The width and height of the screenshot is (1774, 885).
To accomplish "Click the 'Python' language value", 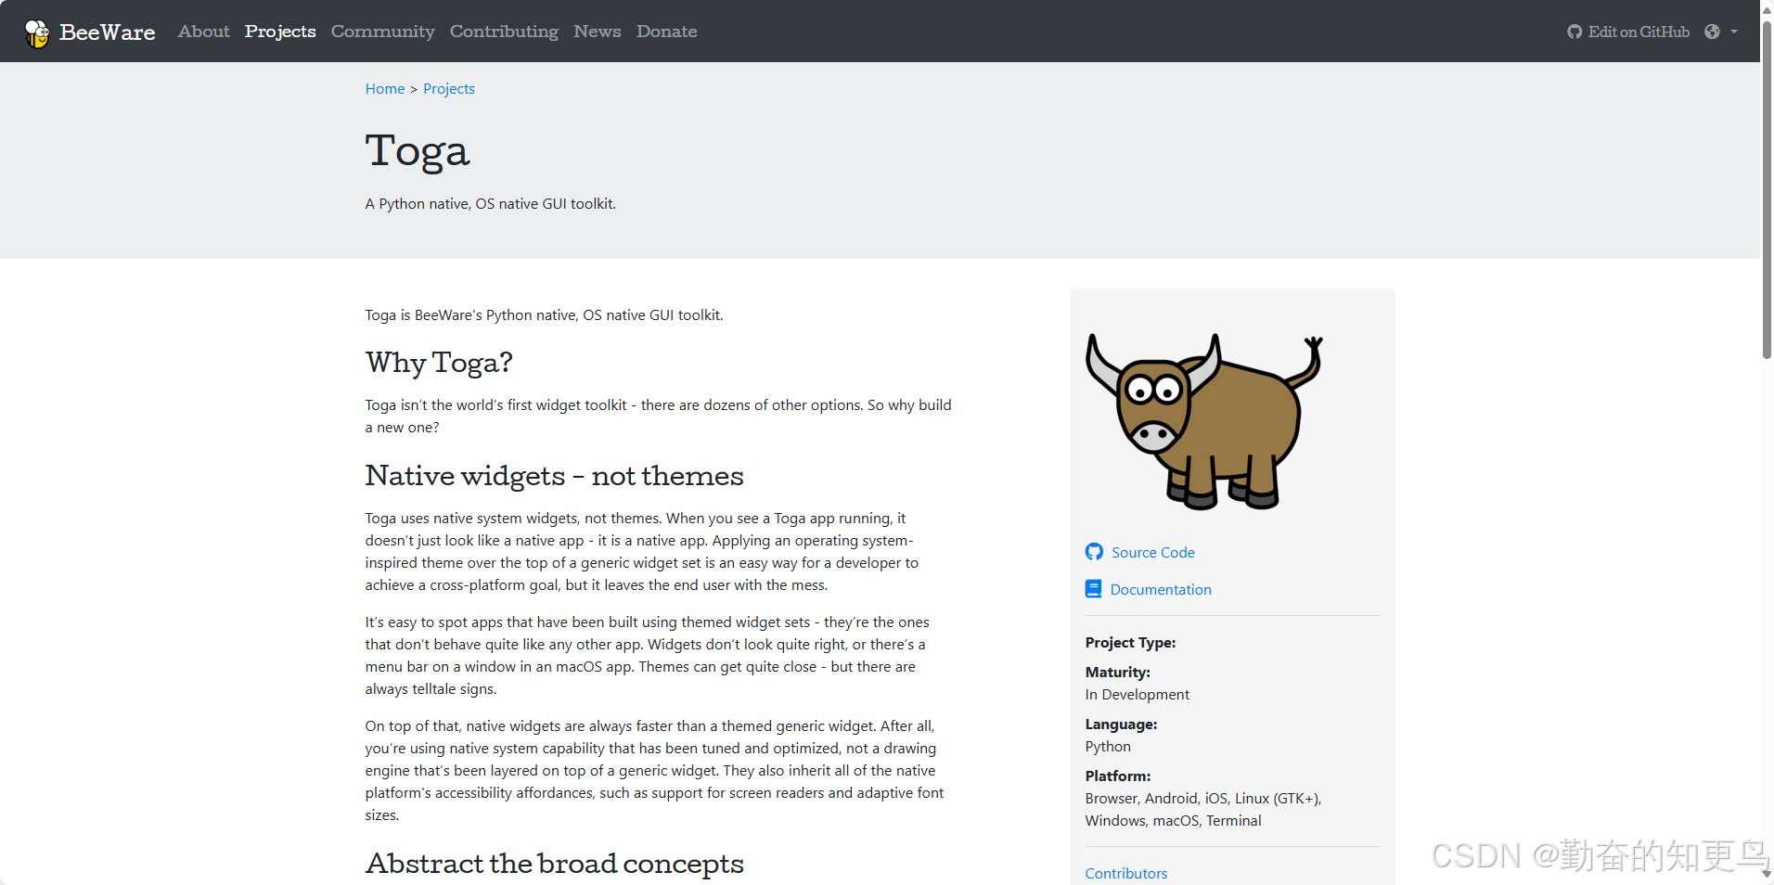I will point(1108,747).
